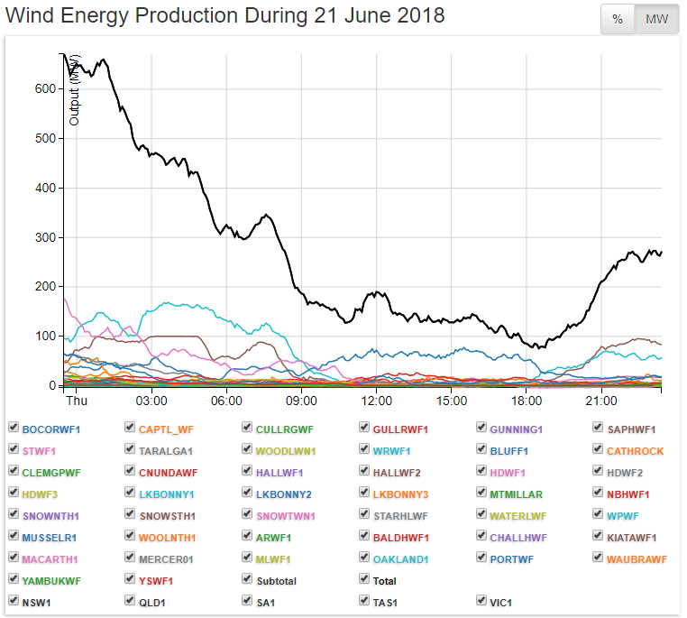This screenshot has height=618, width=687.
Task: Uncheck the MACARTH1 wind farm checkbox
Action: tap(14, 558)
